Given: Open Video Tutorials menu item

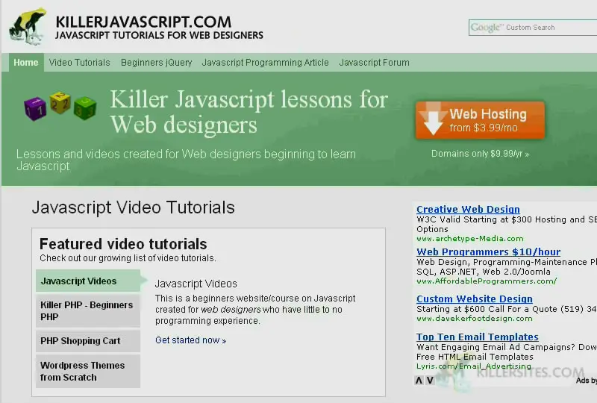Looking at the screenshot, I should click(x=79, y=63).
